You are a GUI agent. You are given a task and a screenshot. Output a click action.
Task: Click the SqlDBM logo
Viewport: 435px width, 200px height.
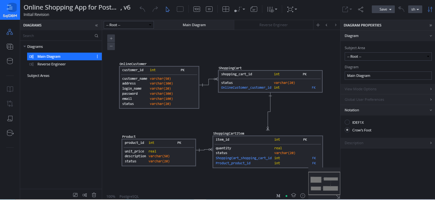[10, 10]
